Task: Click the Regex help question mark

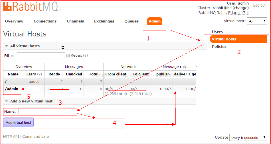Action: tap(85, 55)
